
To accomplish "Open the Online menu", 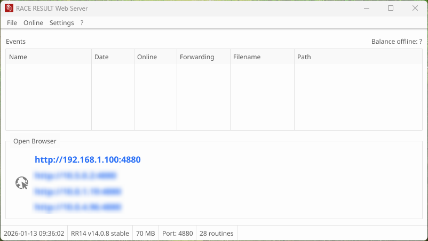I will point(33,23).
